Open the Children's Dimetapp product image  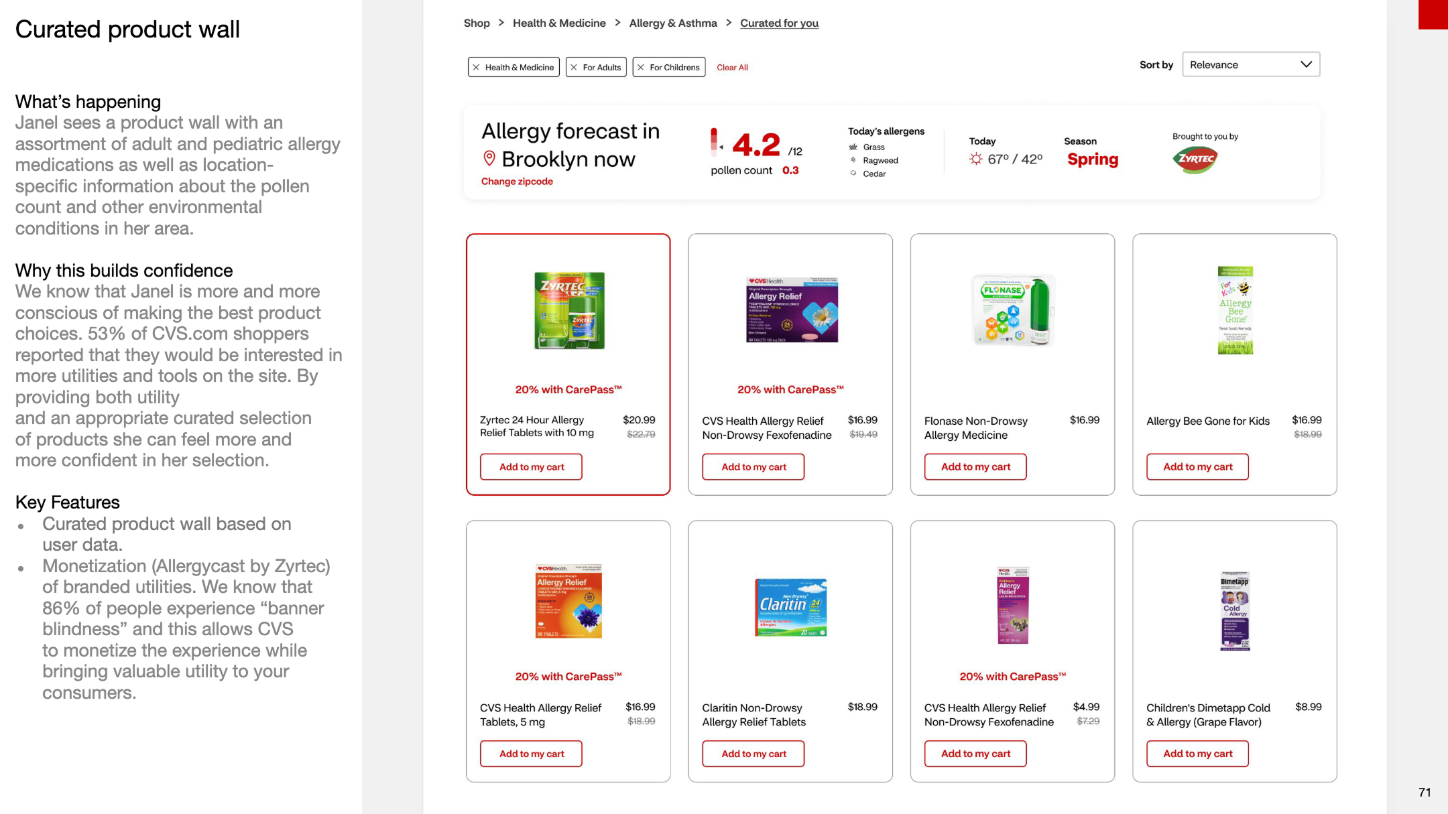[x=1235, y=610]
